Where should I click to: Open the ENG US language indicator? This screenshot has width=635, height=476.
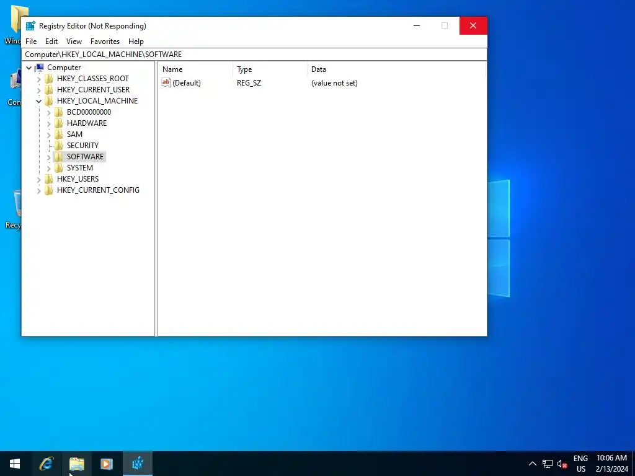[580, 464]
